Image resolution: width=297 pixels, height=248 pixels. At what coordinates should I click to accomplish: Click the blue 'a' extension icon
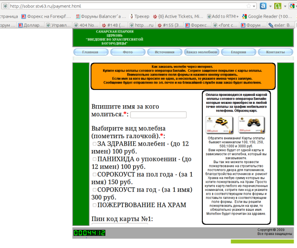point(263,6)
